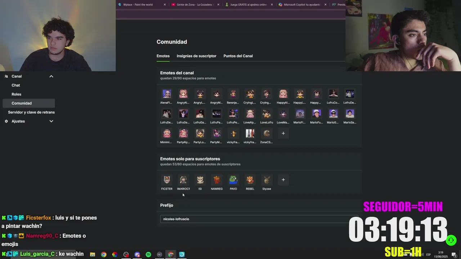Open the FICSTER subscriber emote
Image resolution: width=461 pixels, height=259 pixels.
[x=166, y=180]
